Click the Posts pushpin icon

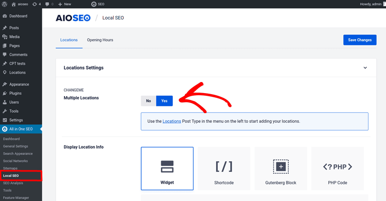[5, 28]
